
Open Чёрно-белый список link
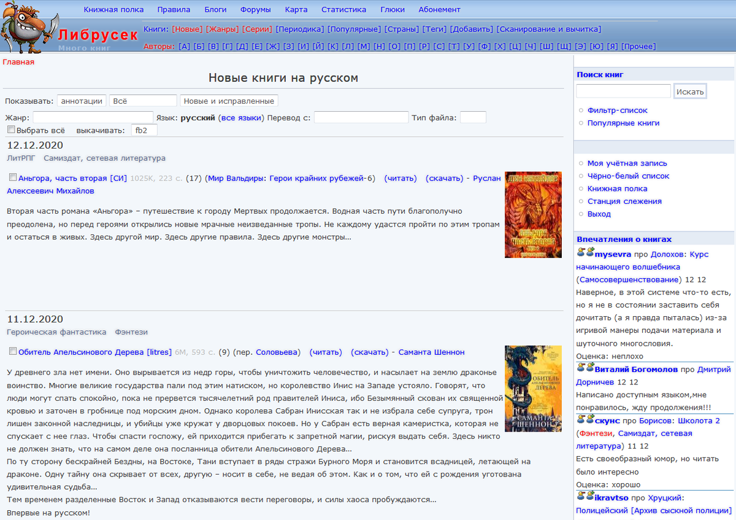tap(629, 176)
